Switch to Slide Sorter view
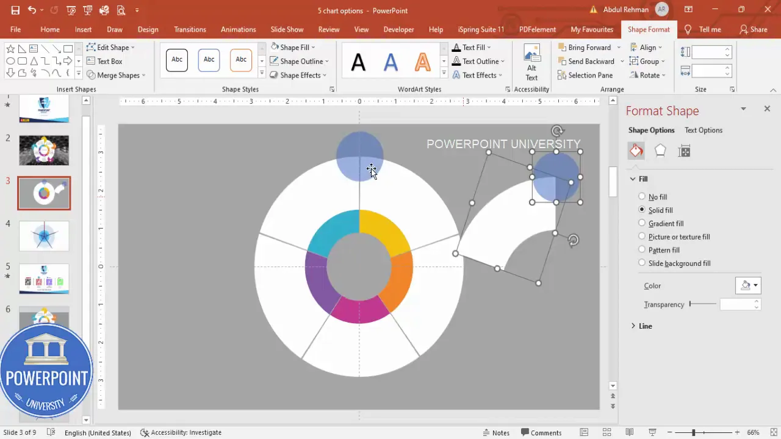Screen dimensions: 781x439 tap(607, 432)
